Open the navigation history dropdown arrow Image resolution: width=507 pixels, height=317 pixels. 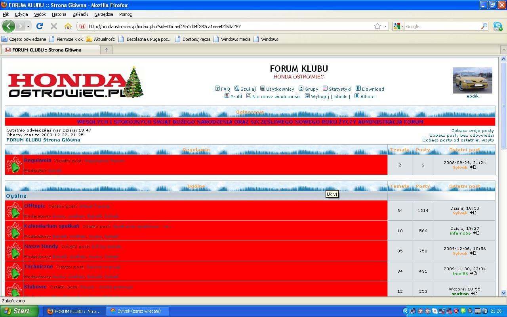28,27
